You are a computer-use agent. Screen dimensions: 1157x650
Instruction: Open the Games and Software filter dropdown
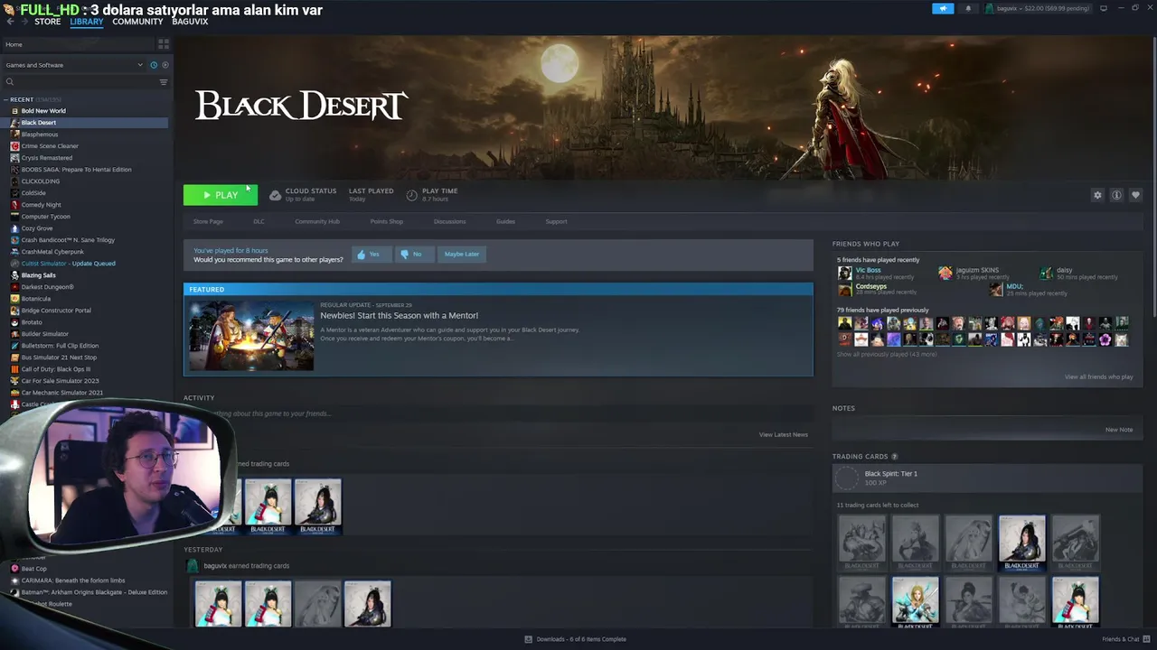click(74, 65)
